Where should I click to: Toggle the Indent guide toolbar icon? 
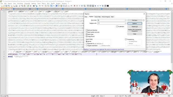click(56, 6)
